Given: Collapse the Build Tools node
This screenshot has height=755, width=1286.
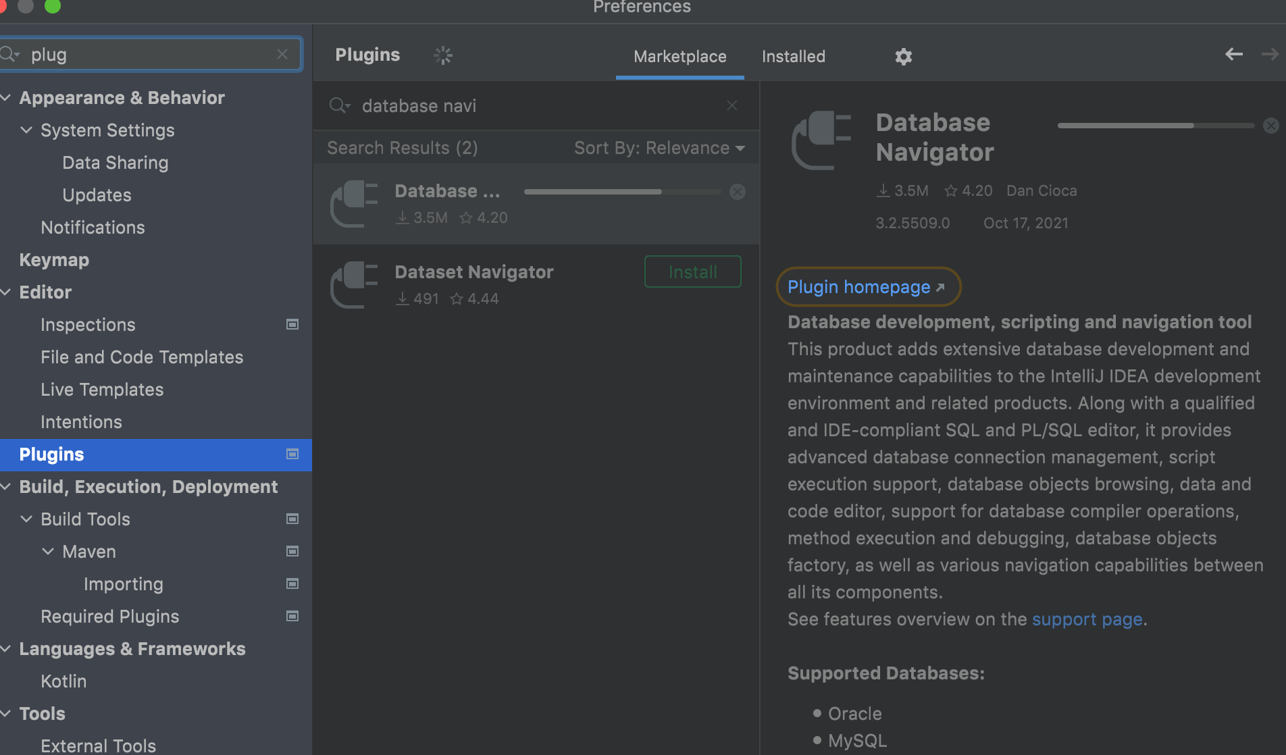Looking at the screenshot, I should pos(26,519).
